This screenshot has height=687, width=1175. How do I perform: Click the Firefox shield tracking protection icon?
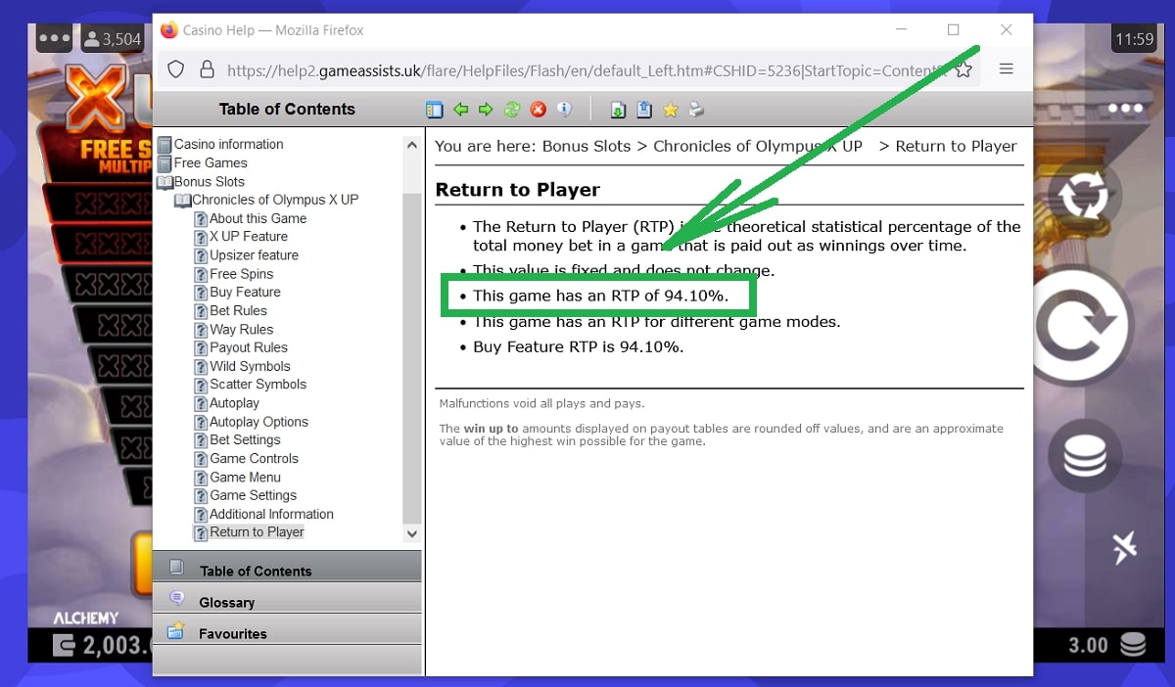click(x=176, y=69)
